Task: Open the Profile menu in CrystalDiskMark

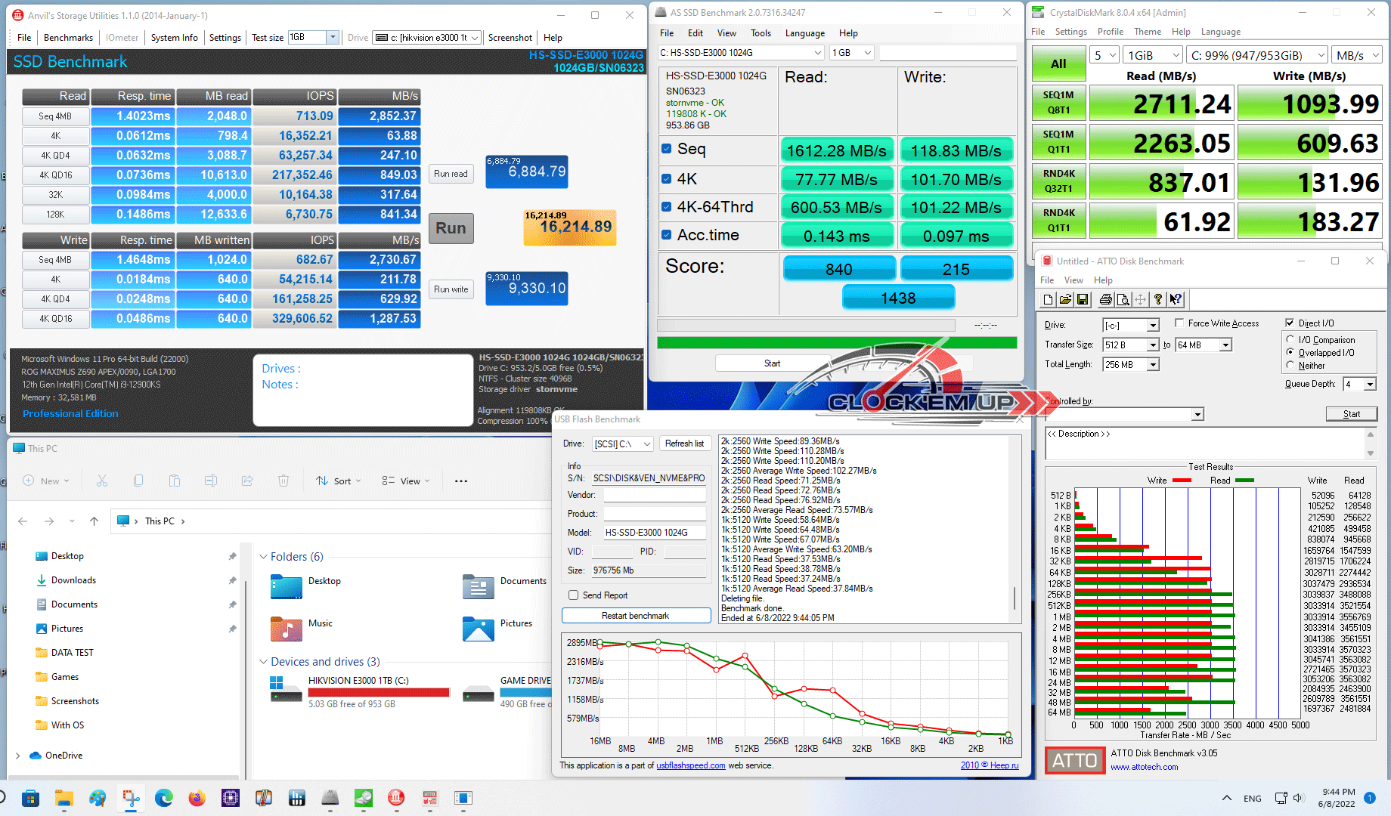Action: 1110,32
